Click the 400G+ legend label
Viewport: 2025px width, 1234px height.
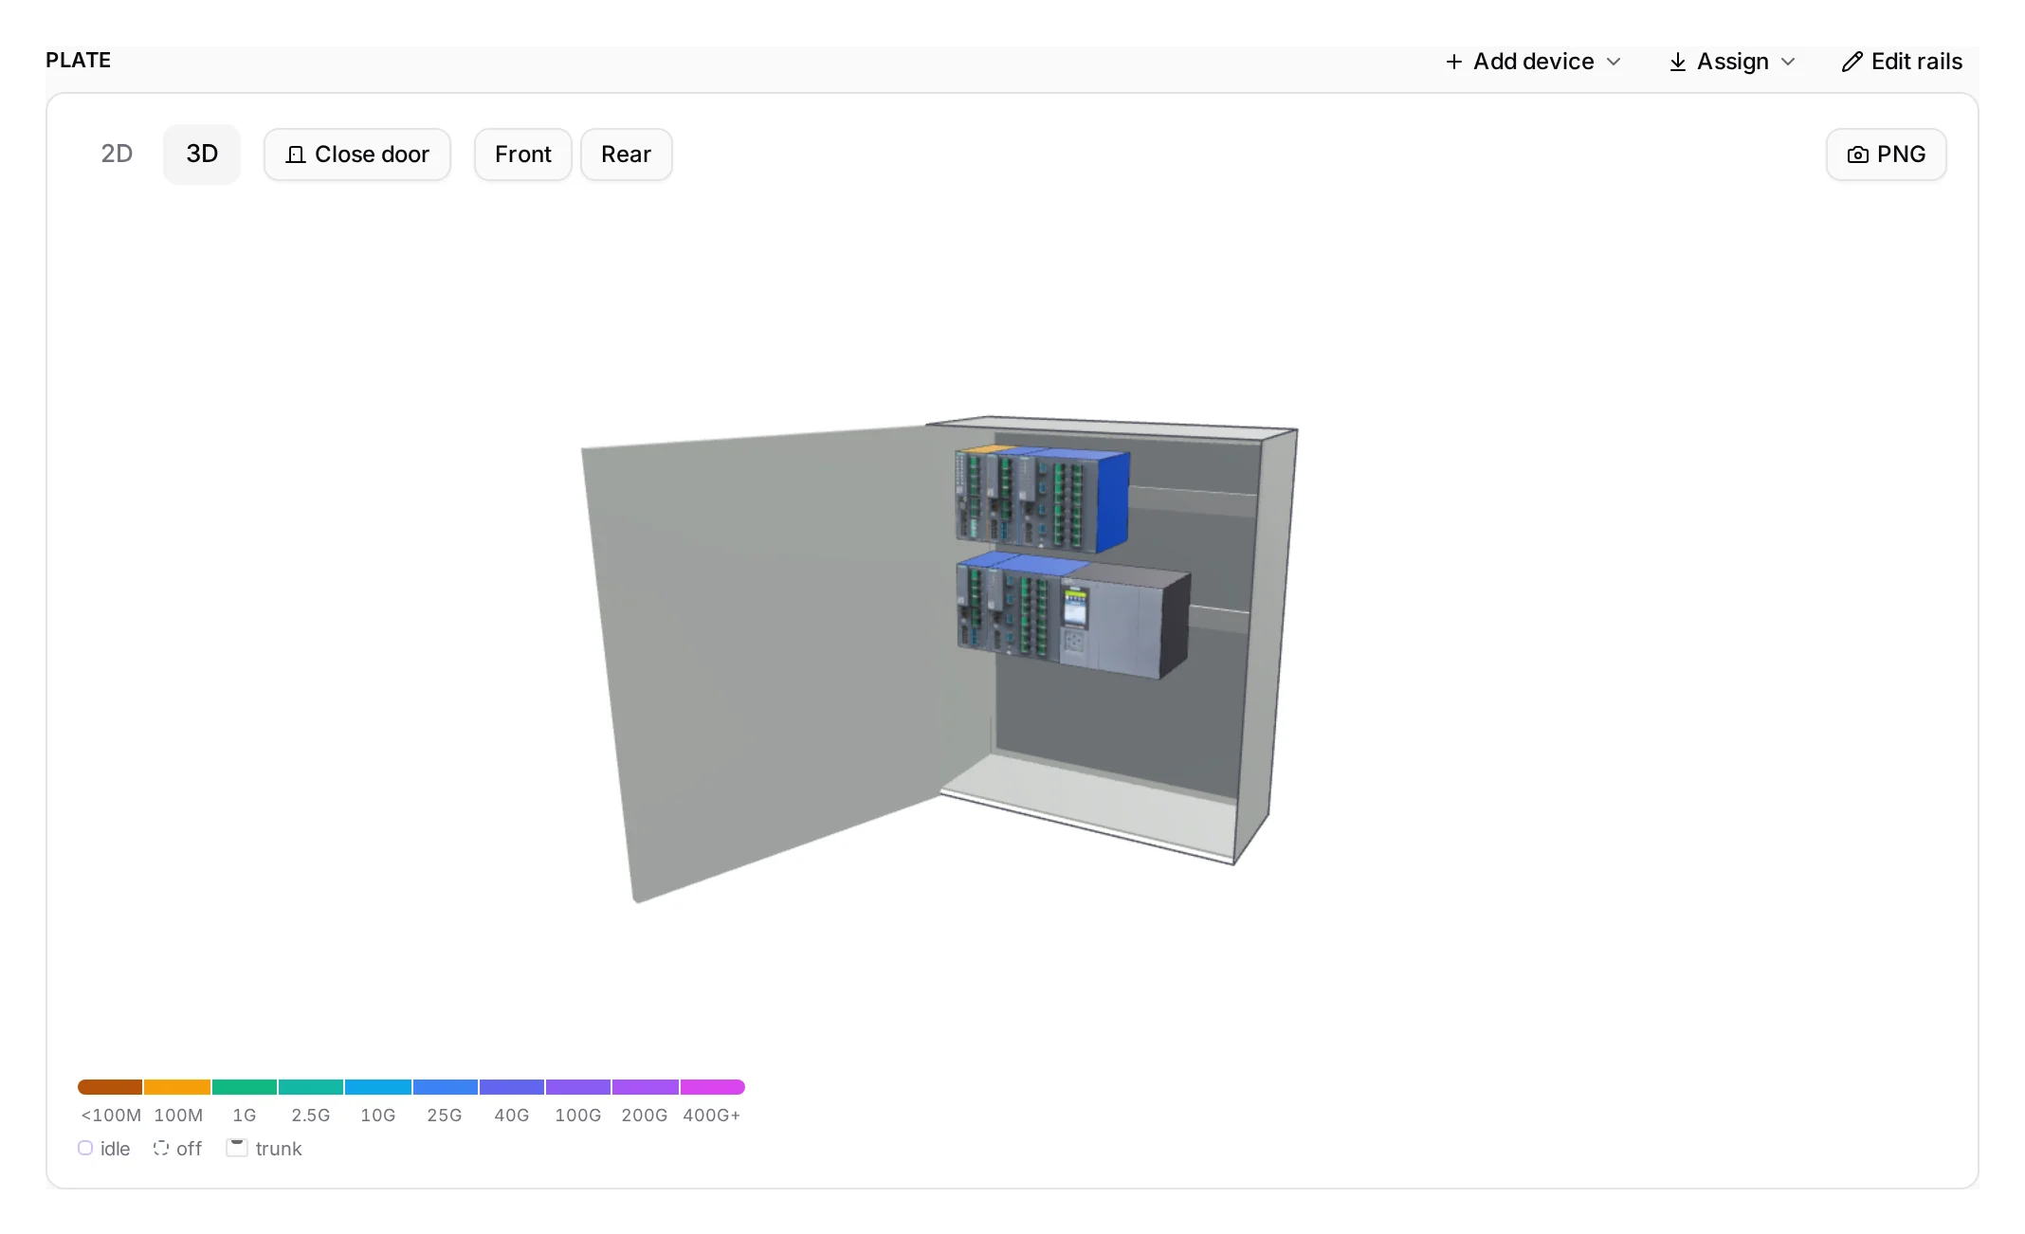pyautogui.click(x=712, y=1116)
